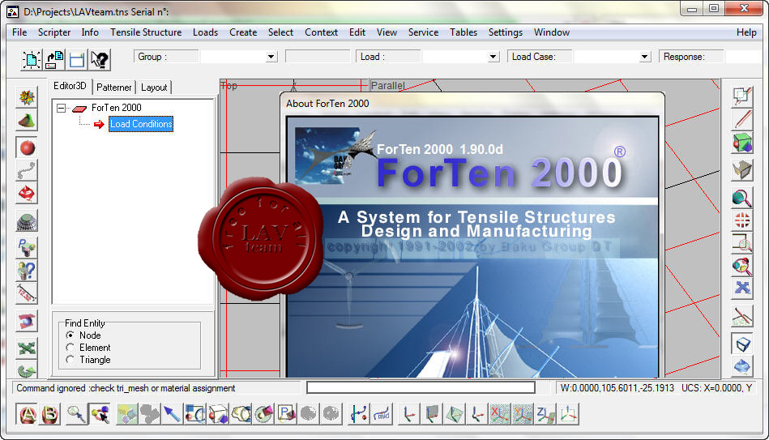The height and width of the screenshot is (440, 769).
Task: Open the Tensile Structure menu
Action: point(146,32)
